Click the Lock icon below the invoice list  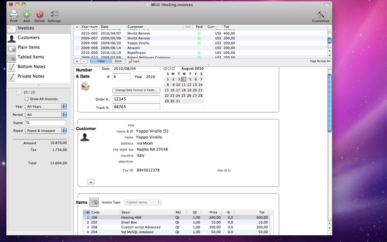click(131, 61)
